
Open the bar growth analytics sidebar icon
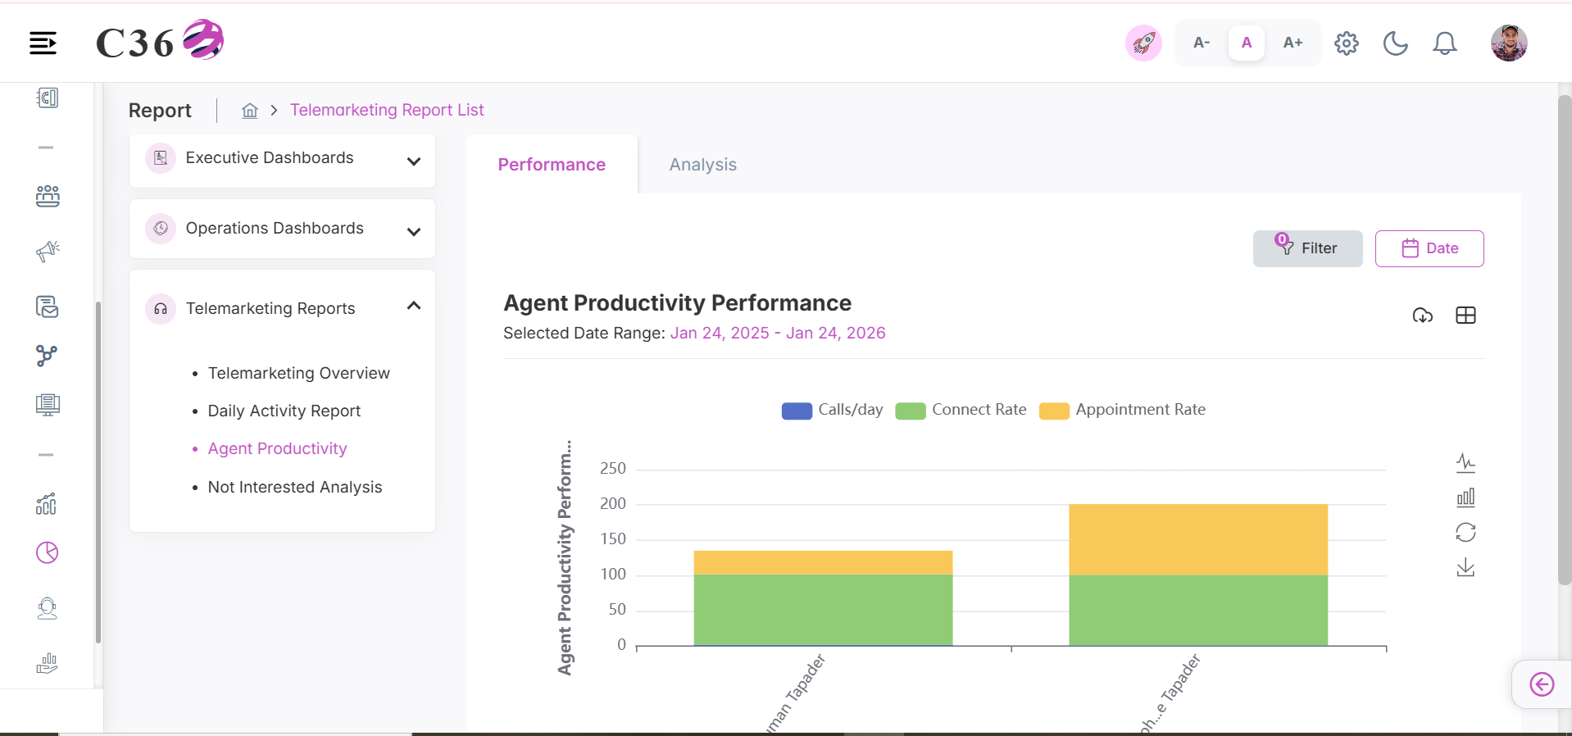point(48,503)
